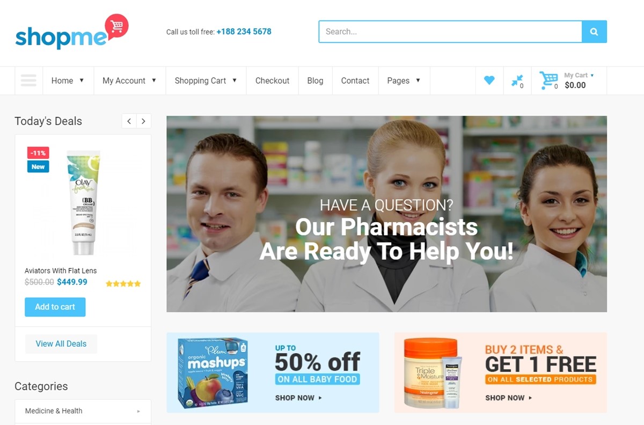Click the Add to cart button
The height and width of the screenshot is (425, 644).
[55, 307]
